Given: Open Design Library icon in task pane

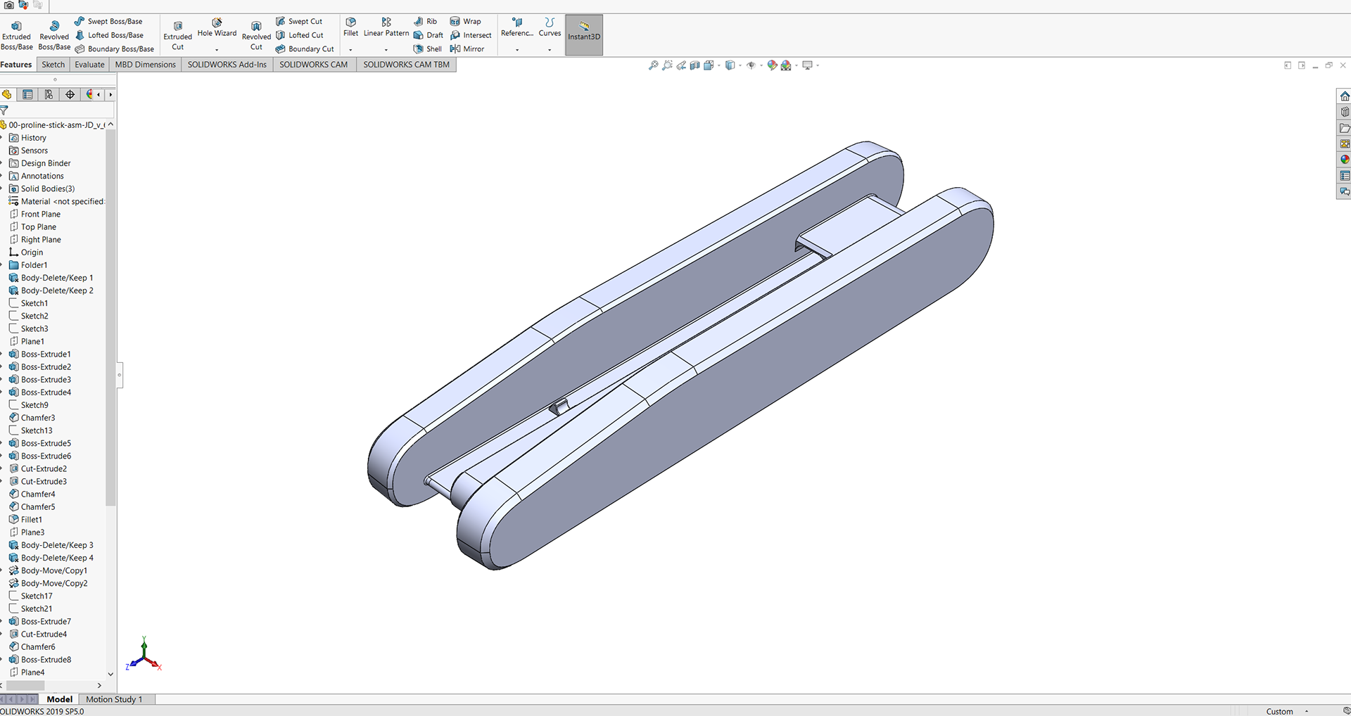Looking at the screenshot, I should 1345,112.
